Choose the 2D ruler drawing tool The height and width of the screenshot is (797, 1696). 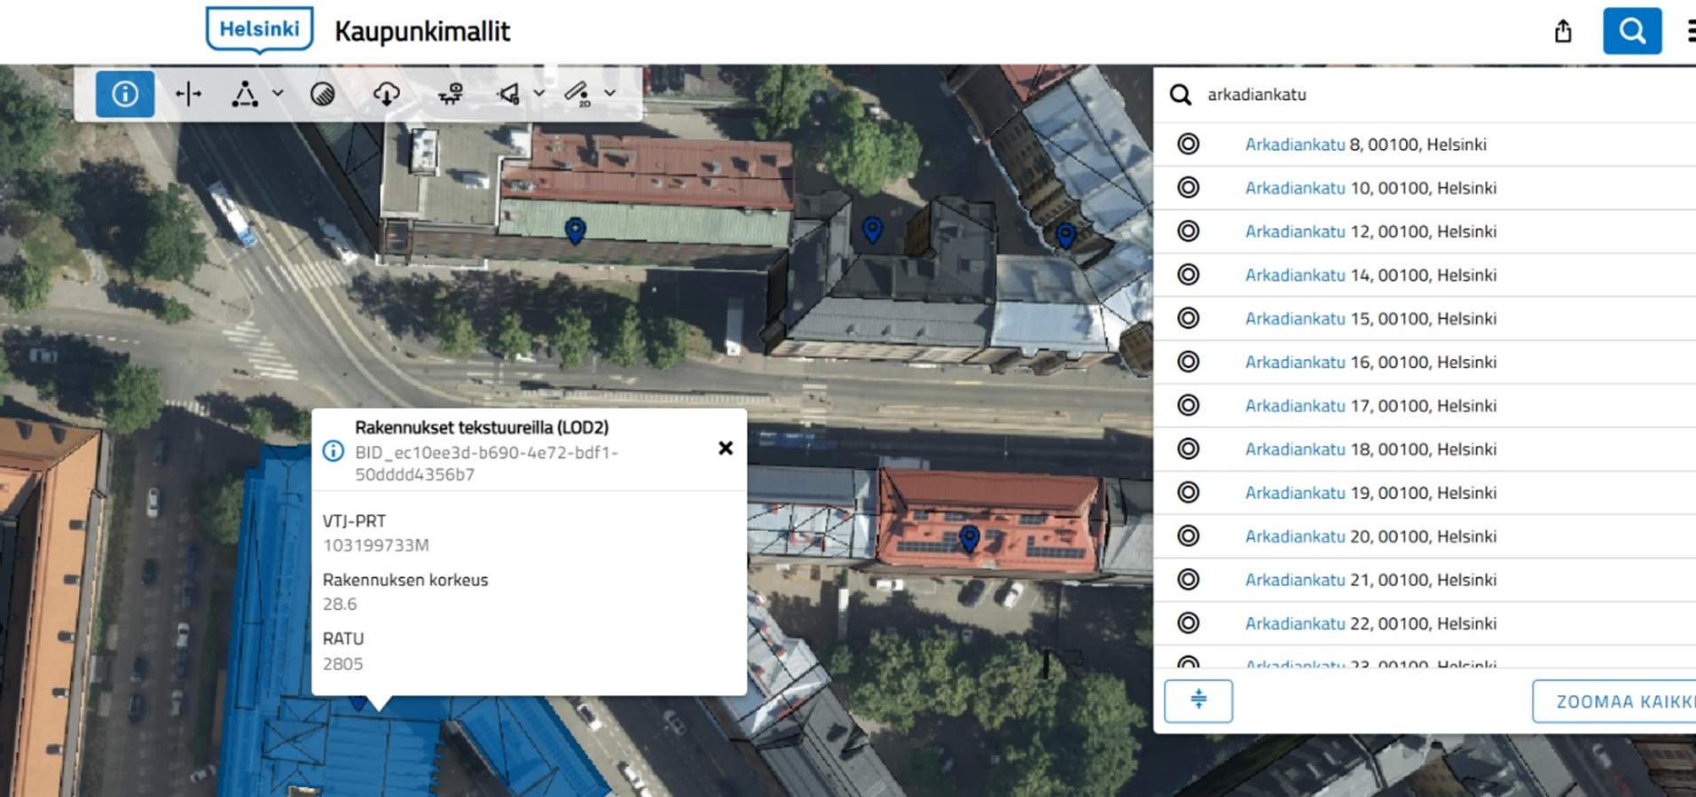(x=577, y=93)
